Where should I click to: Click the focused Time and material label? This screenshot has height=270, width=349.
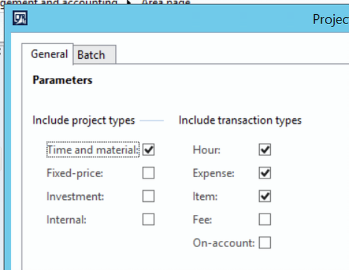[93, 150]
